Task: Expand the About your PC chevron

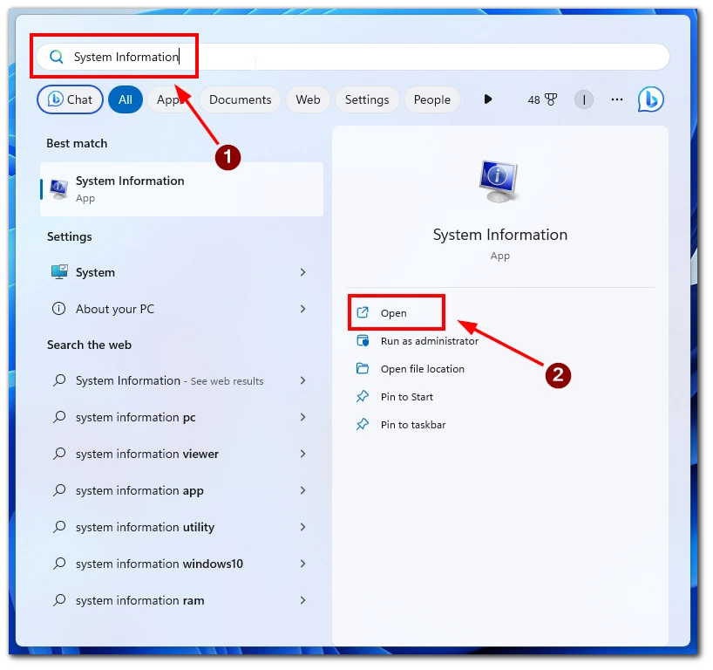Action: pyautogui.click(x=302, y=309)
